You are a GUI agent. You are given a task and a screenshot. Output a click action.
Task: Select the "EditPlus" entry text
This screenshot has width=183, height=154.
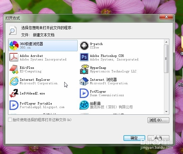27,68
